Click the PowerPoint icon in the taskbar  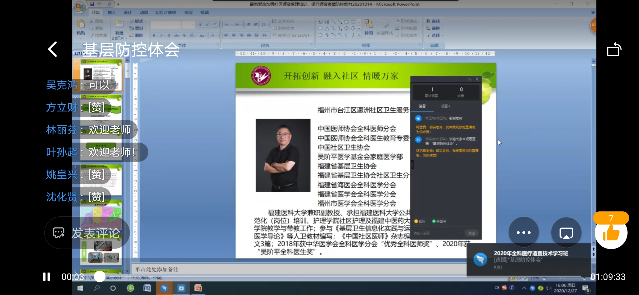coord(198,288)
